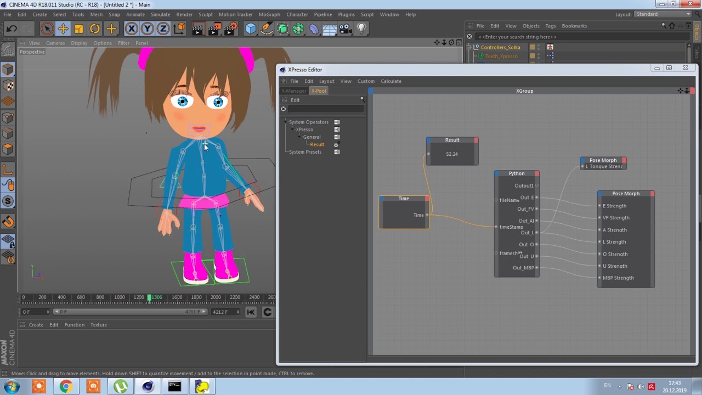Open the Character menu
The image size is (702, 395).
297,14
